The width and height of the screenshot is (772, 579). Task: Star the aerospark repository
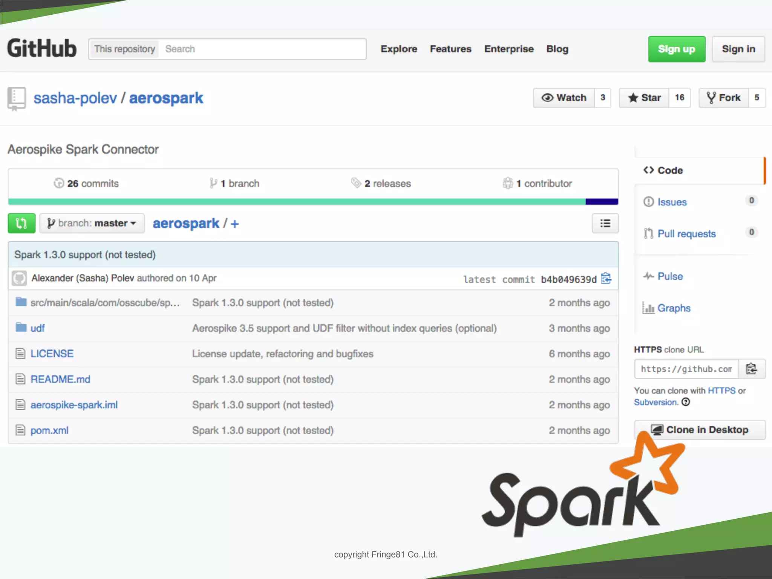pyautogui.click(x=644, y=98)
